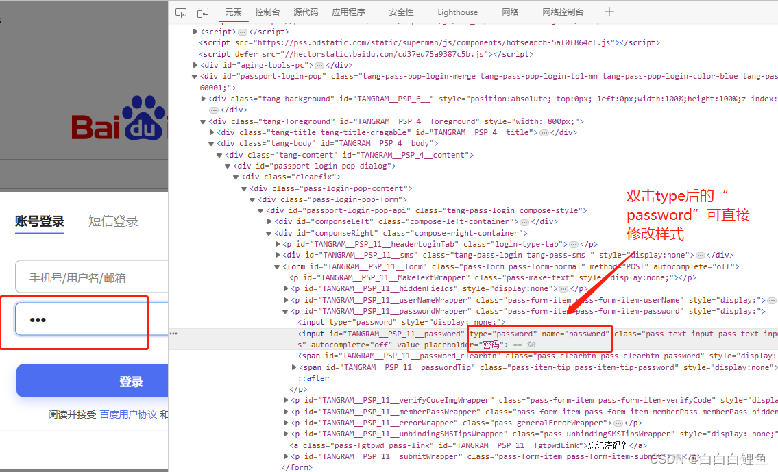
Task: Expand collapsed ellipsis in first script node
Action: [x=243, y=32]
